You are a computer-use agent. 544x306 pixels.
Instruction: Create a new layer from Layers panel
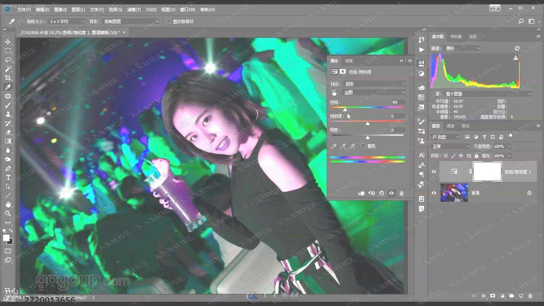tap(521, 296)
